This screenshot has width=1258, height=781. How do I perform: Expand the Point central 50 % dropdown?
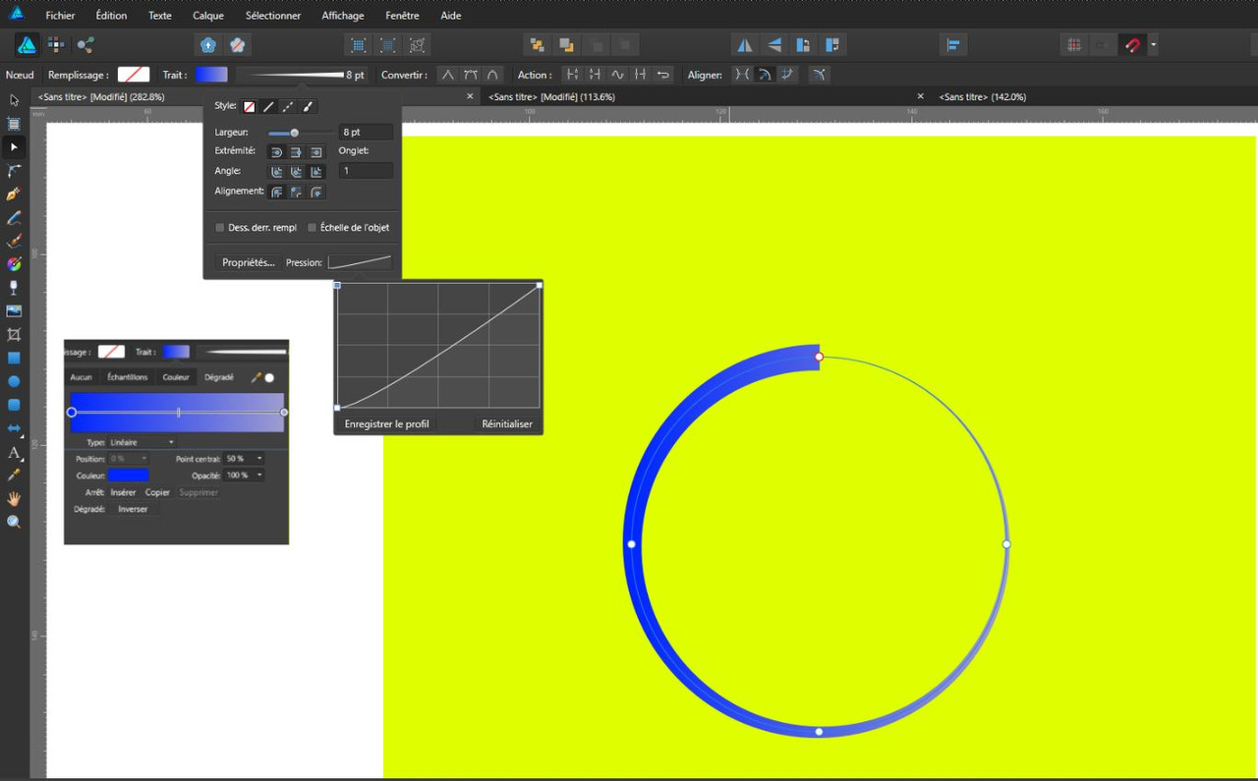[x=245, y=459]
